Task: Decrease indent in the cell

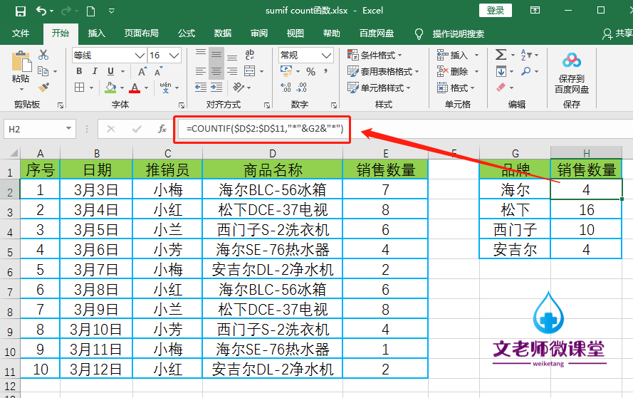Action: click(201, 87)
